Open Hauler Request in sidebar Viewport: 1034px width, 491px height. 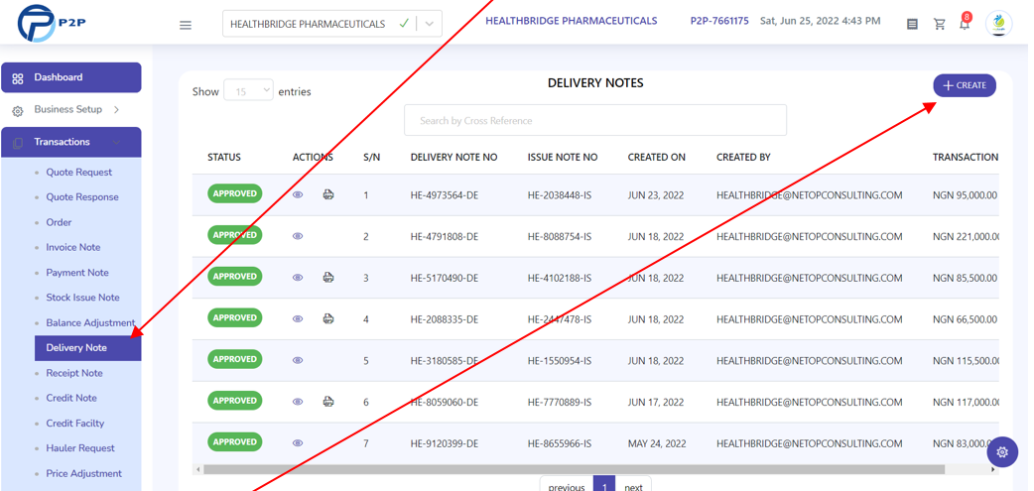pos(80,448)
